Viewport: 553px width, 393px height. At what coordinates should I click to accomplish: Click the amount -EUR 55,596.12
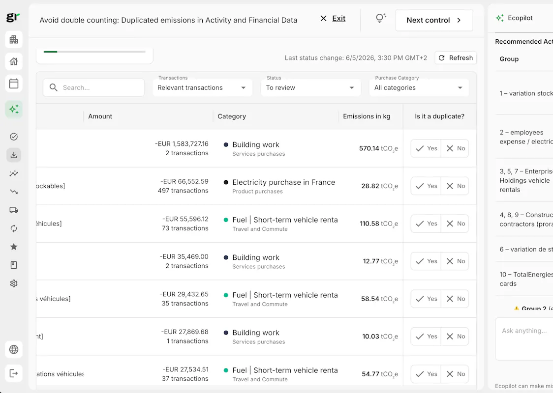pos(185,219)
